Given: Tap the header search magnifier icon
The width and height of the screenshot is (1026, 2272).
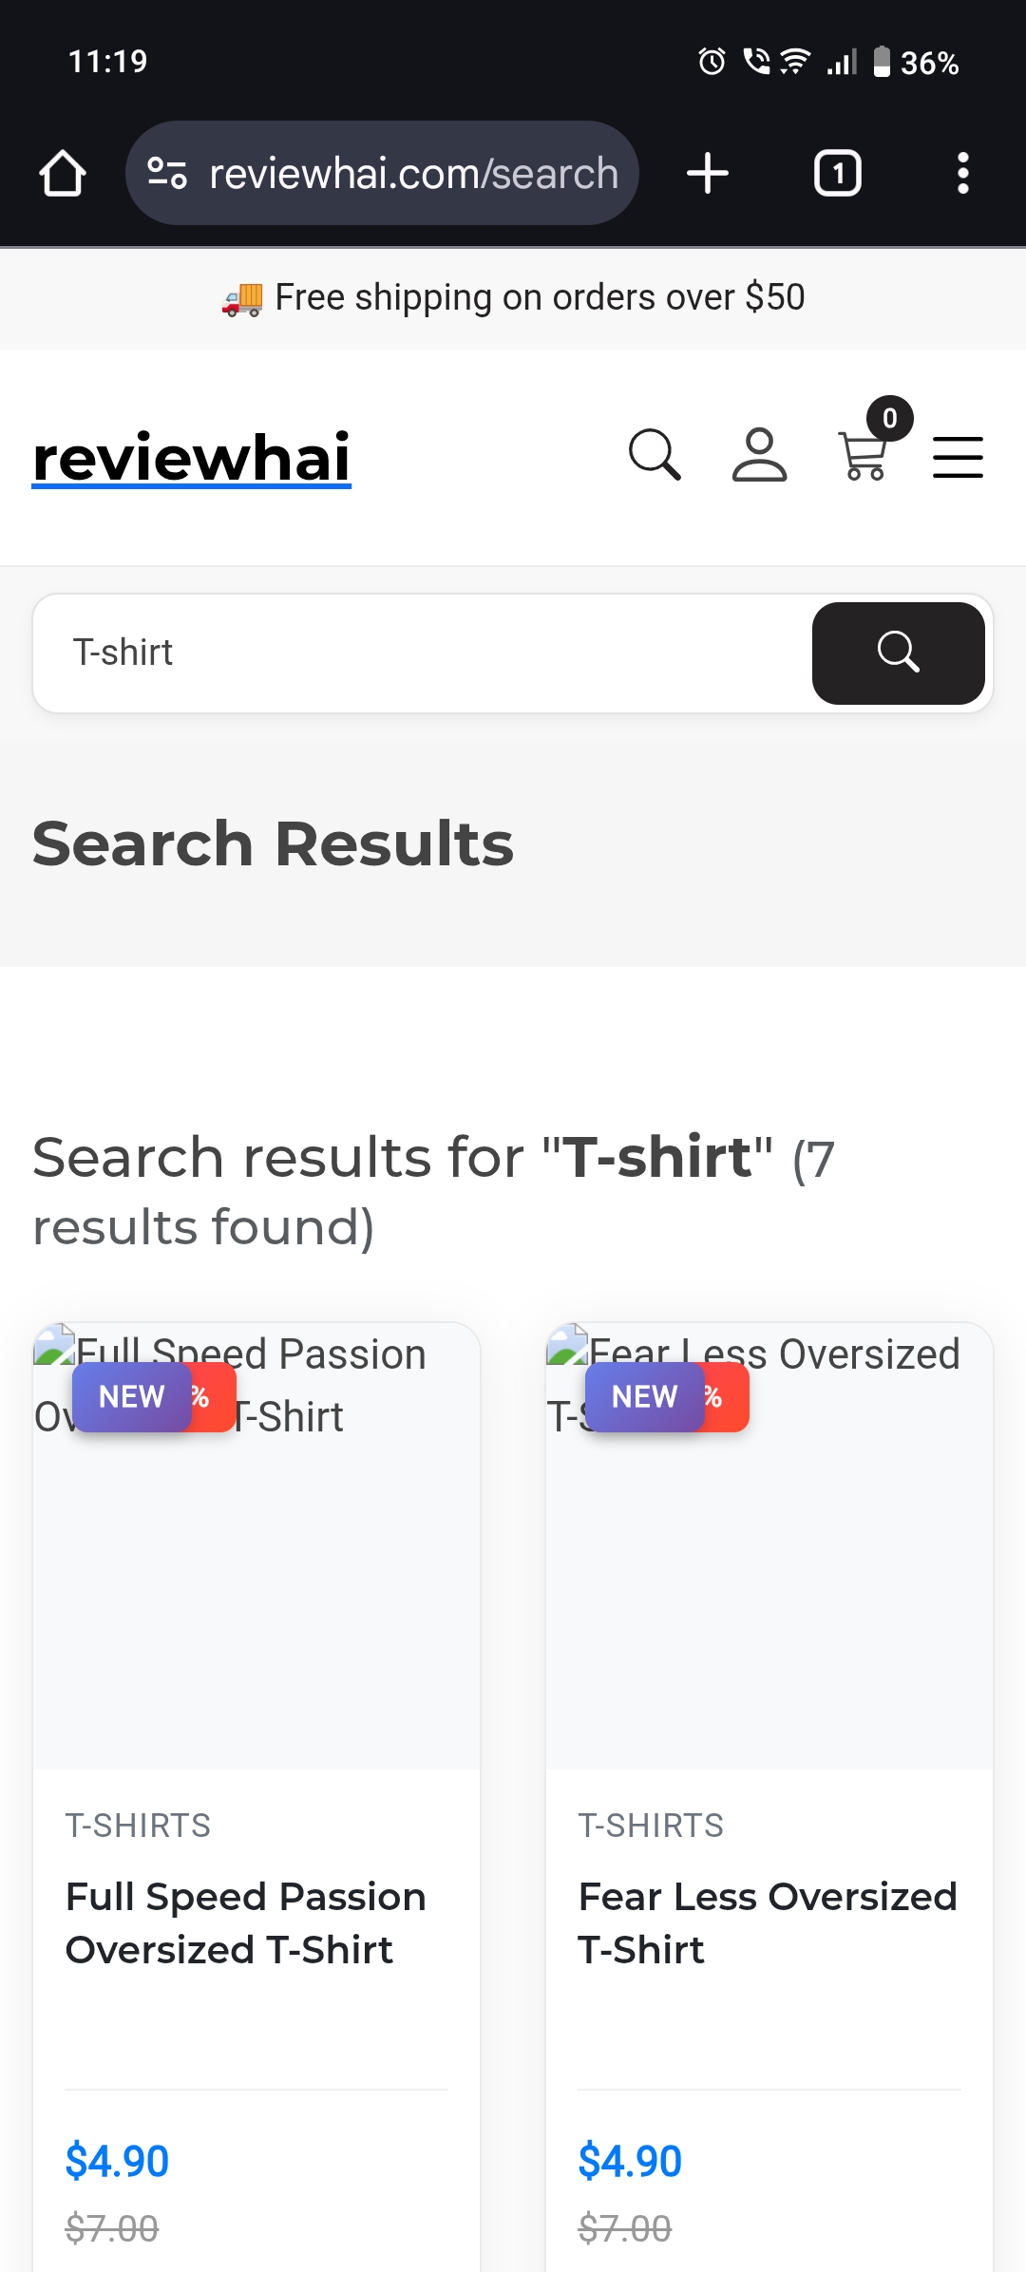Looking at the screenshot, I should 655,456.
